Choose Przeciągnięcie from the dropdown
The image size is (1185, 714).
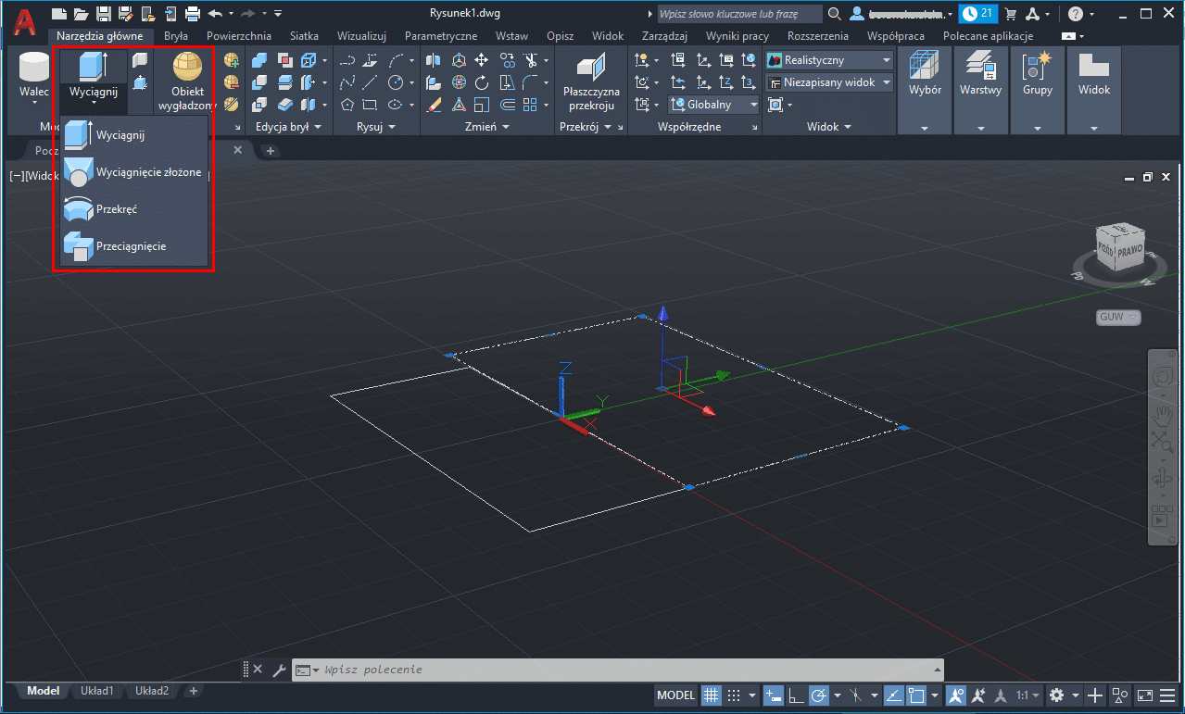(x=132, y=246)
